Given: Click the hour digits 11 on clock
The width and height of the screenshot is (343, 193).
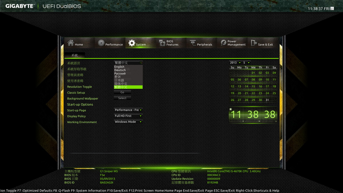Looking at the screenshot, I should coord(236,115).
